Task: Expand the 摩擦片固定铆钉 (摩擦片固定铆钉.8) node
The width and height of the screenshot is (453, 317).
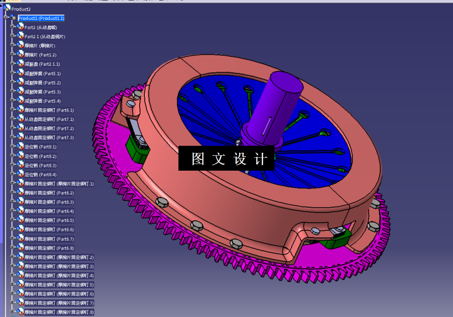Action: (x=12, y=311)
